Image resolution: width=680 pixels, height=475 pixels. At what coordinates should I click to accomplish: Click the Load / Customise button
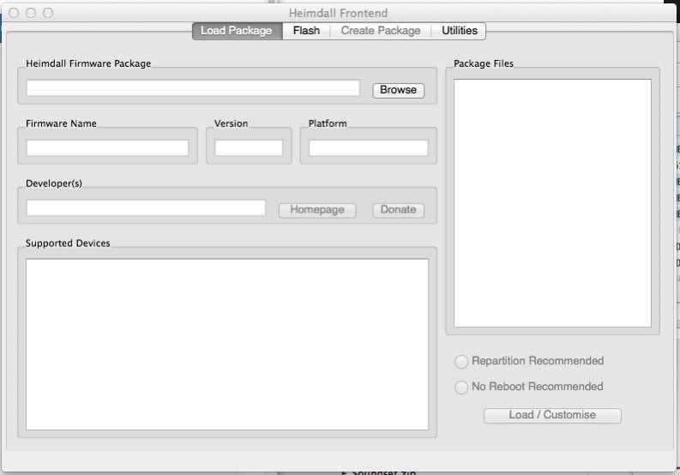[552, 415]
